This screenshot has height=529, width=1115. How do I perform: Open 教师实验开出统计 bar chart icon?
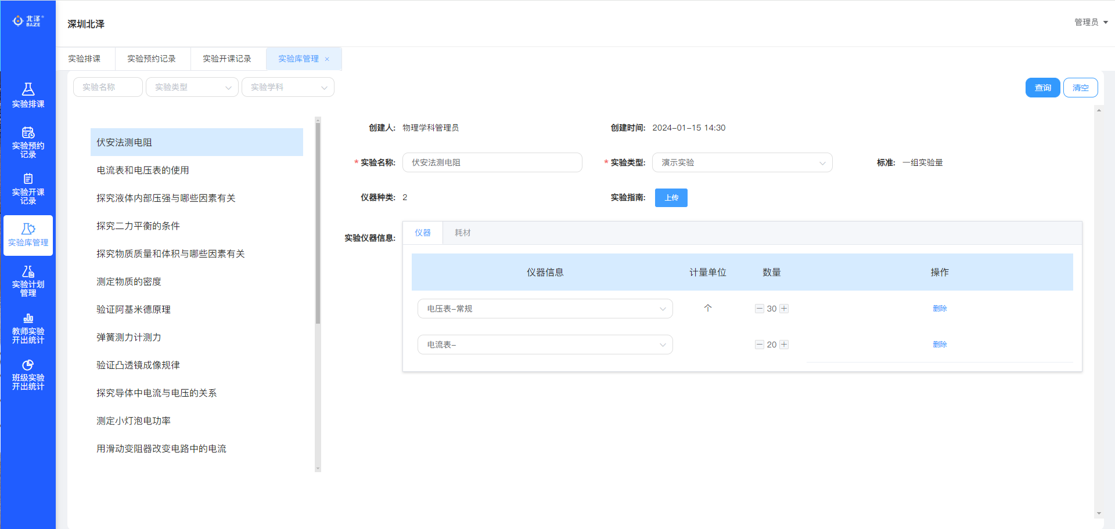[28, 318]
